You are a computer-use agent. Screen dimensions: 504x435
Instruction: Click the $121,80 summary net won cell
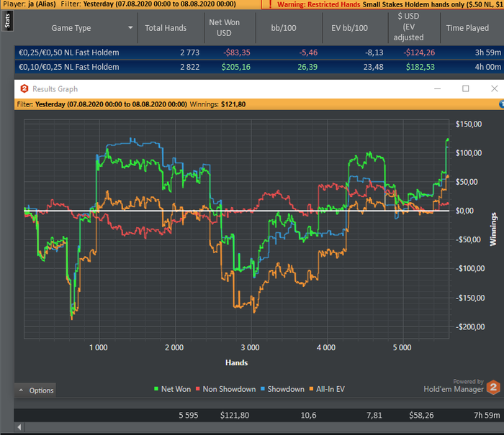click(x=235, y=416)
